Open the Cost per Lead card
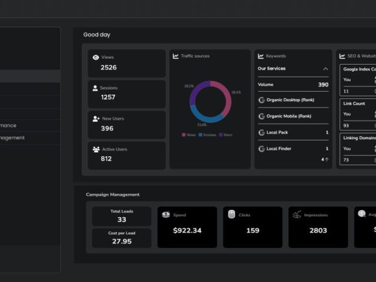The height and width of the screenshot is (282, 376). pyautogui.click(x=122, y=238)
